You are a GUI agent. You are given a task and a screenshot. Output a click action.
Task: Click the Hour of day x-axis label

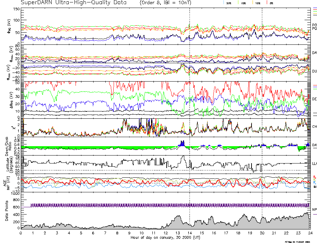(x=165, y=238)
